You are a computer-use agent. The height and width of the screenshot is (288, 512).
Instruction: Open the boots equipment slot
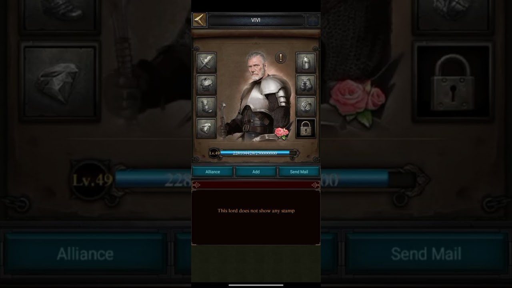(x=206, y=106)
